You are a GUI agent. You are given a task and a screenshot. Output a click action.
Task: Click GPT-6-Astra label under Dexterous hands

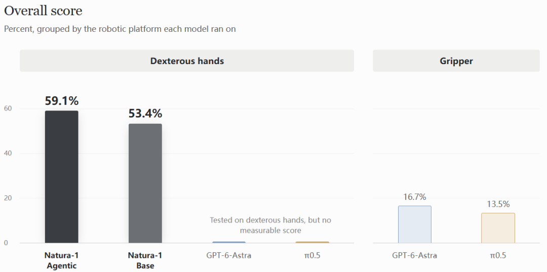coord(229,255)
